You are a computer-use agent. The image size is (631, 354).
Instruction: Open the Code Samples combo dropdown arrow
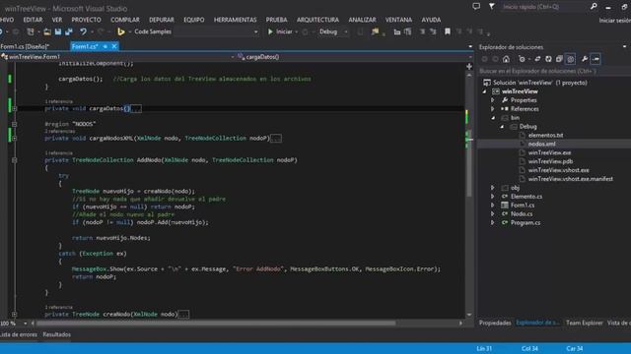pyautogui.click(x=256, y=31)
